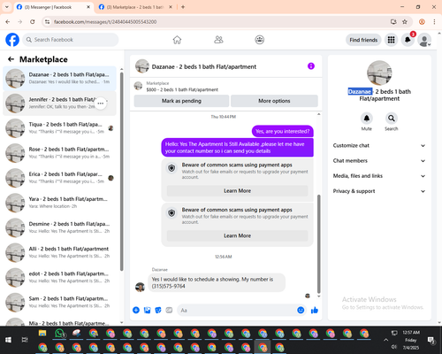Open the Facebook apps menu grid icon

pyautogui.click(x=391, y=40)
